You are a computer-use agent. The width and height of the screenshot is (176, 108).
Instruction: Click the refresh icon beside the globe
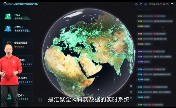pos(131,86)
